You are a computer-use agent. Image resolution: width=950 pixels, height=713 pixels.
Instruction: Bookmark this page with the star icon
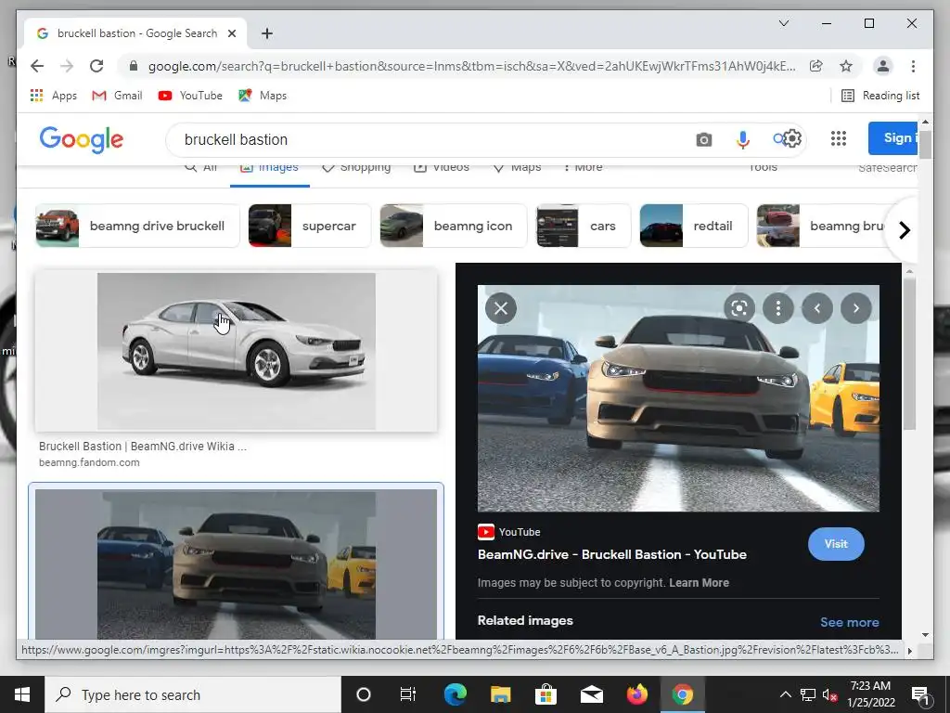pos(846,66)
